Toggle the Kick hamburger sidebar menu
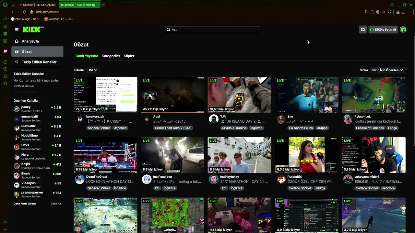Image resolution: width=415 pixels, height=233 pixels. [17, 29]
